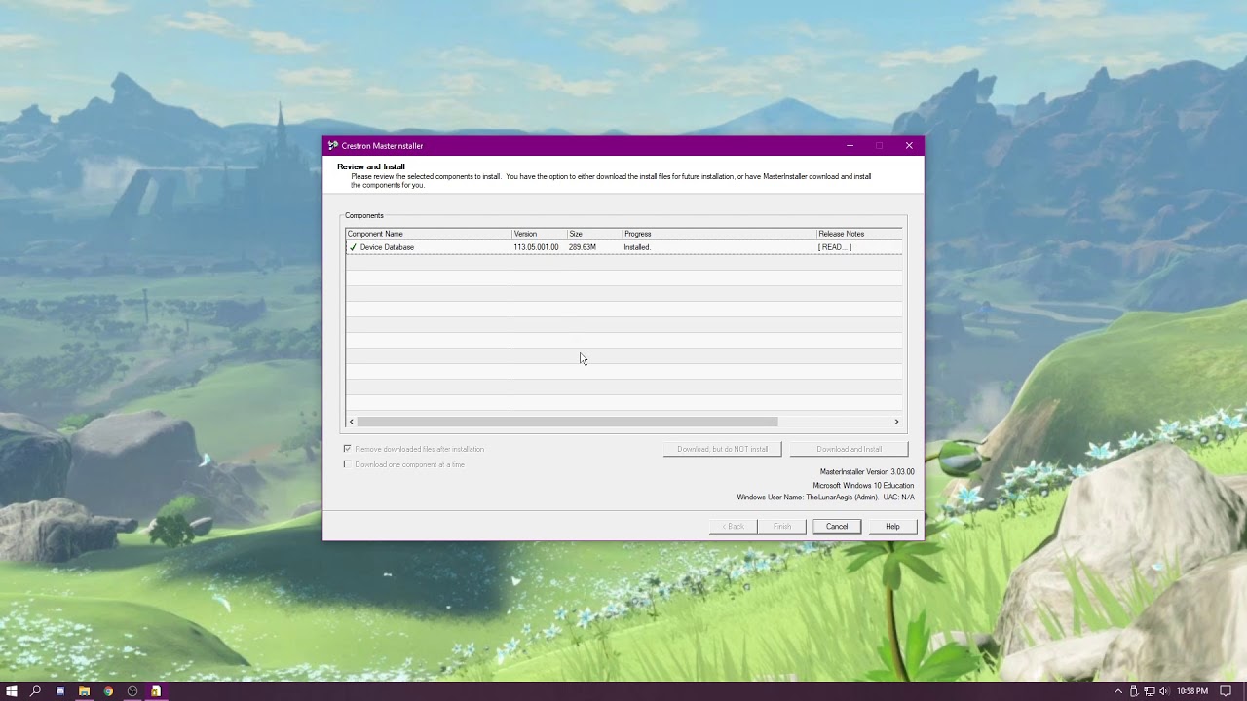
Task: Select the MasterInstaller icon on the taskbar
Action: click(156, 691)
